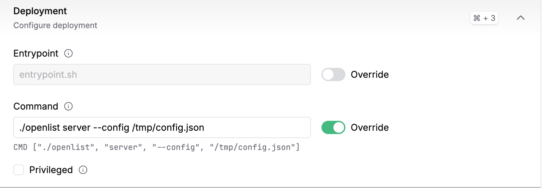This screenshot has height=188, width=542.
Task: Click the Privileged label text
Action: pos(51,170)
